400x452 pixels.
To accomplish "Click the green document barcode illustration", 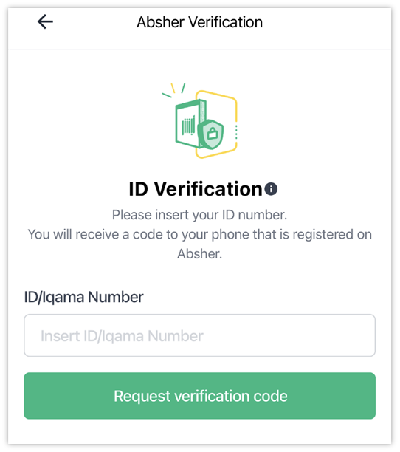I will pos(190,124).
